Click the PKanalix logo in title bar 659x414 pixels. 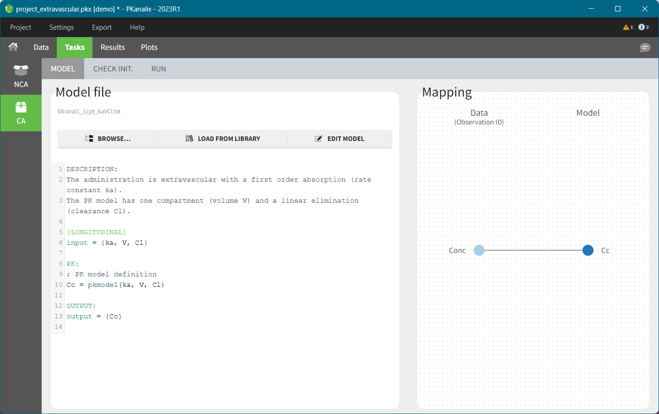(9, 9)
